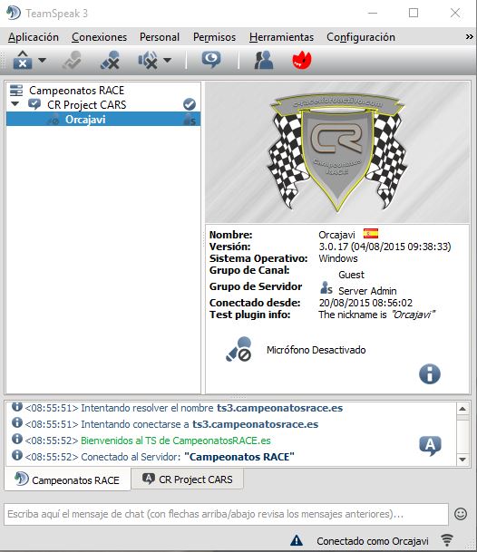Click the subscribe to channels icon
The height and width of the screenshot is (552, 477).
[x=211, y=60]
